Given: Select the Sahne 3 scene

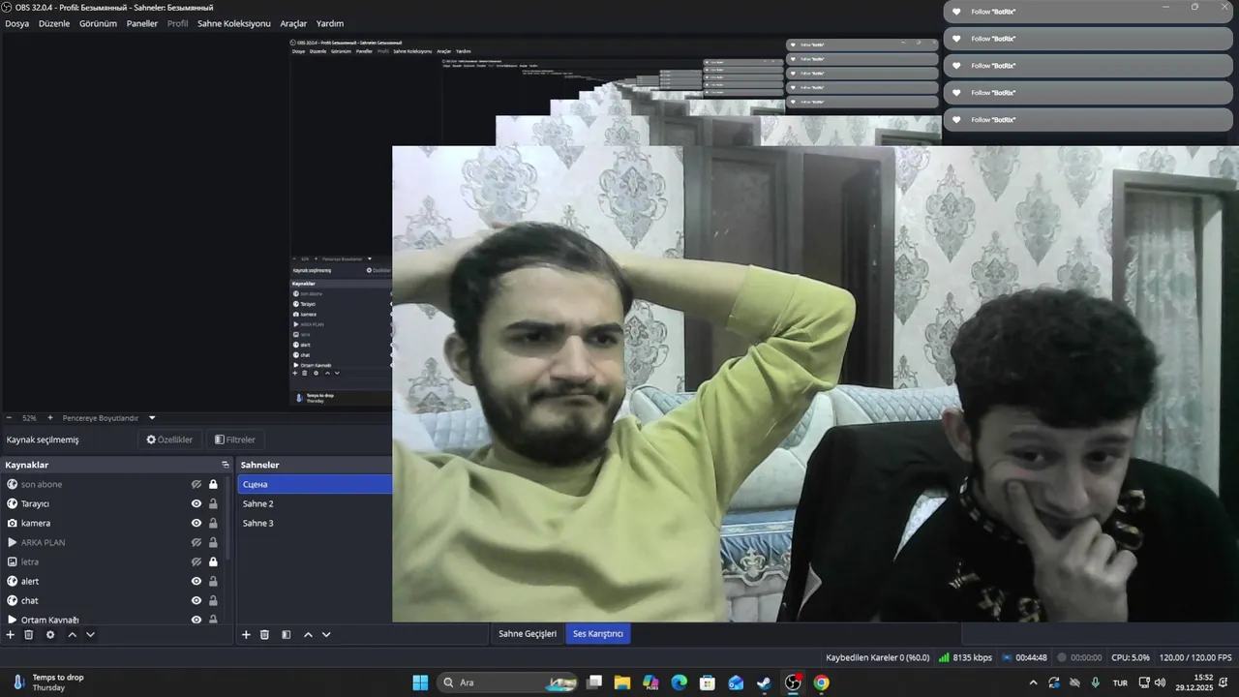Looking at the screenshot, I should pos(315,523).
